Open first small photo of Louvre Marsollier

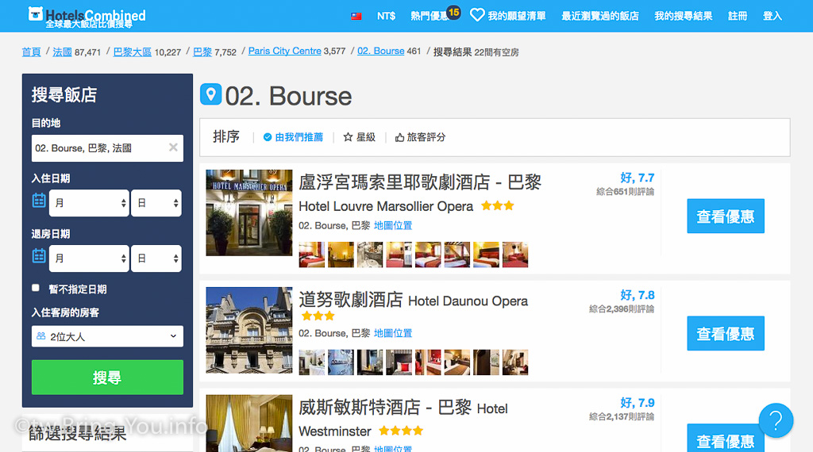point(311,255)
